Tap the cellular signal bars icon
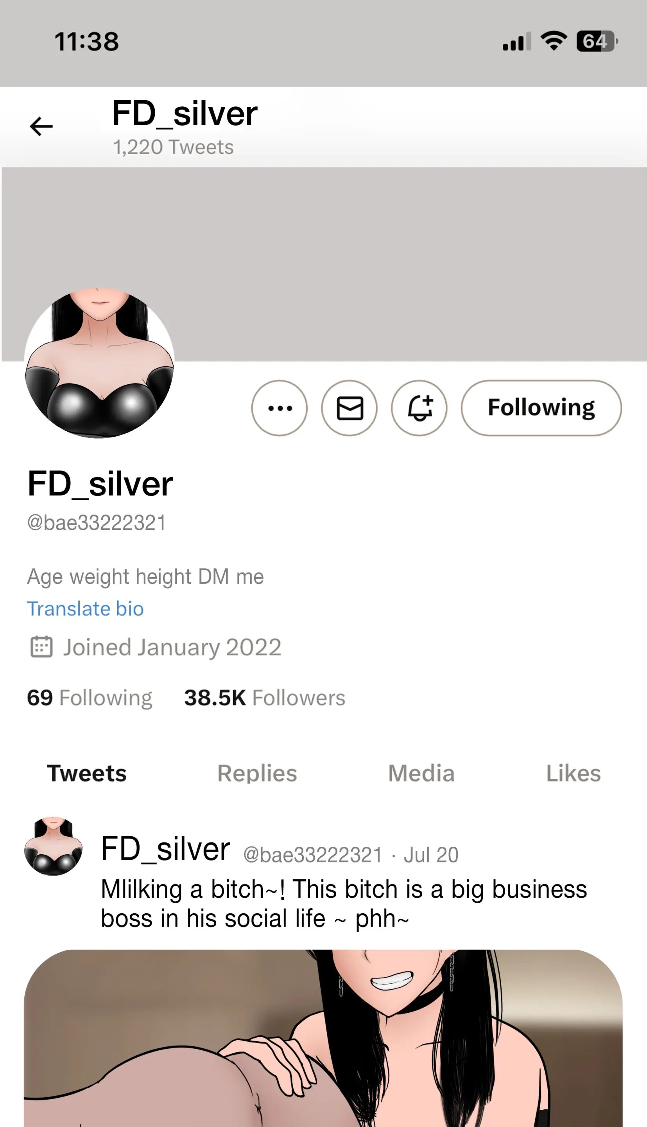 pos(517,41)
